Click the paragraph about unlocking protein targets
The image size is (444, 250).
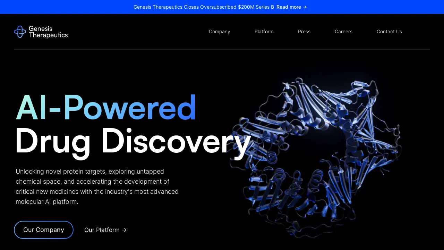97,186
